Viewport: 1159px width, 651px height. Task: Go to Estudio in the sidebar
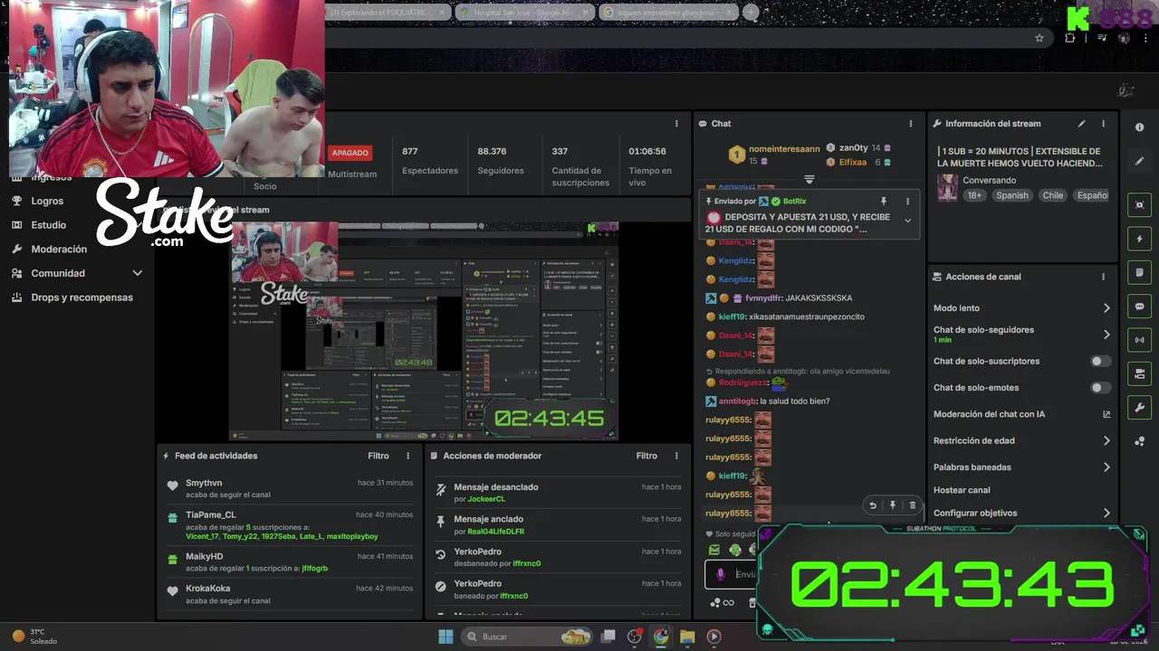point(48,225)
